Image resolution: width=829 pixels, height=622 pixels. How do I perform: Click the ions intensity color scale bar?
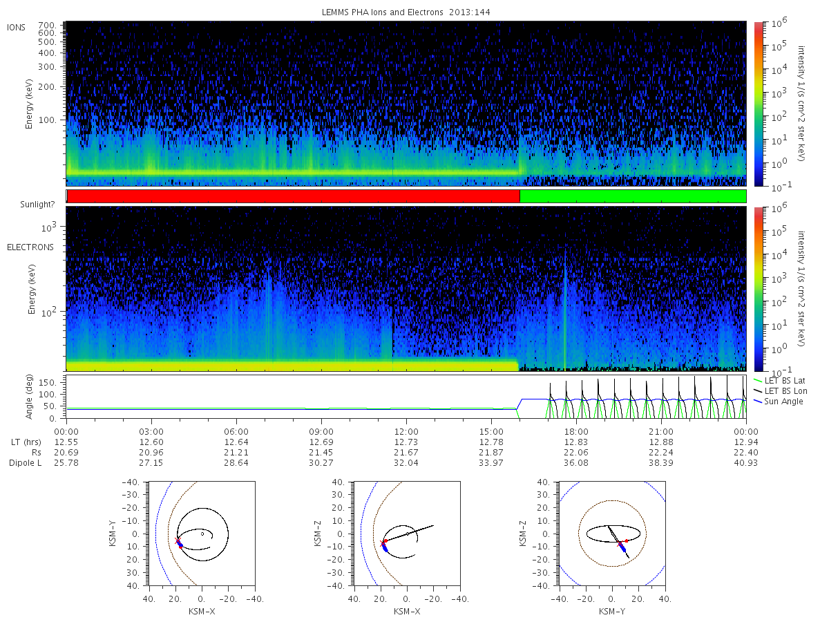point(758,104)
